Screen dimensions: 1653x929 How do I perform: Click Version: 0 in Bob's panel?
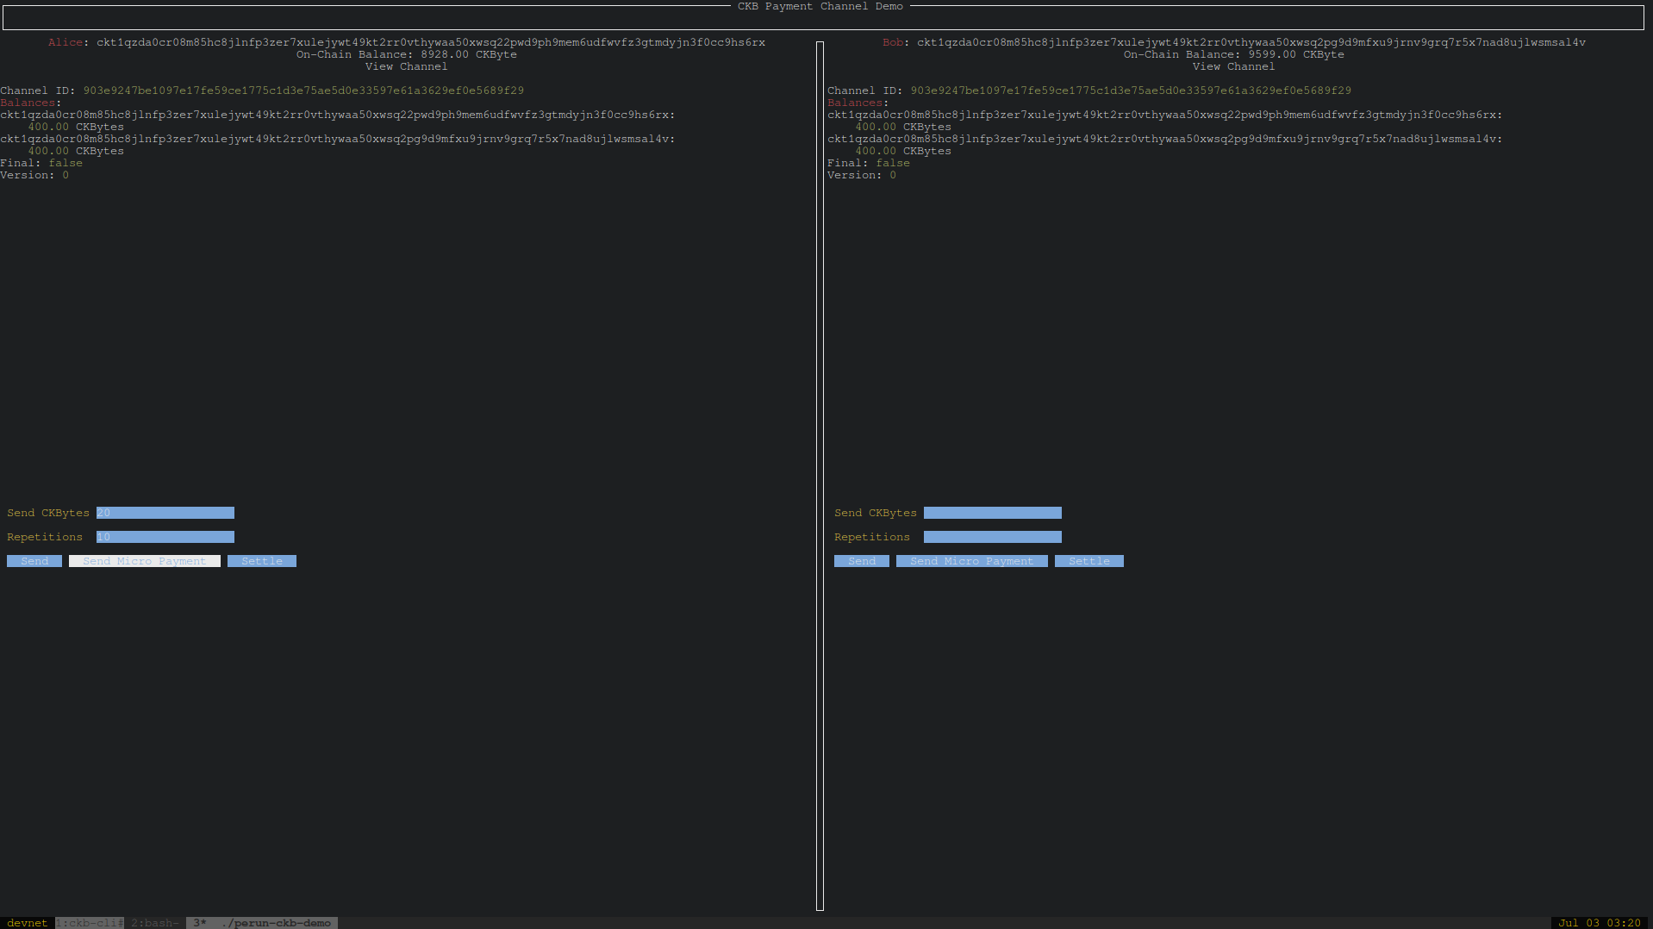coord(862,175)
